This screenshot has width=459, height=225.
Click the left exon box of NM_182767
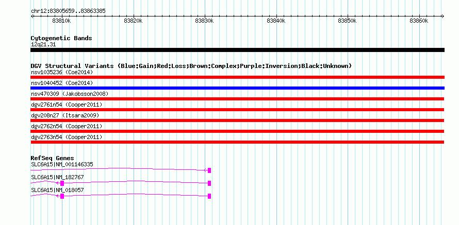tap(62, 183)
